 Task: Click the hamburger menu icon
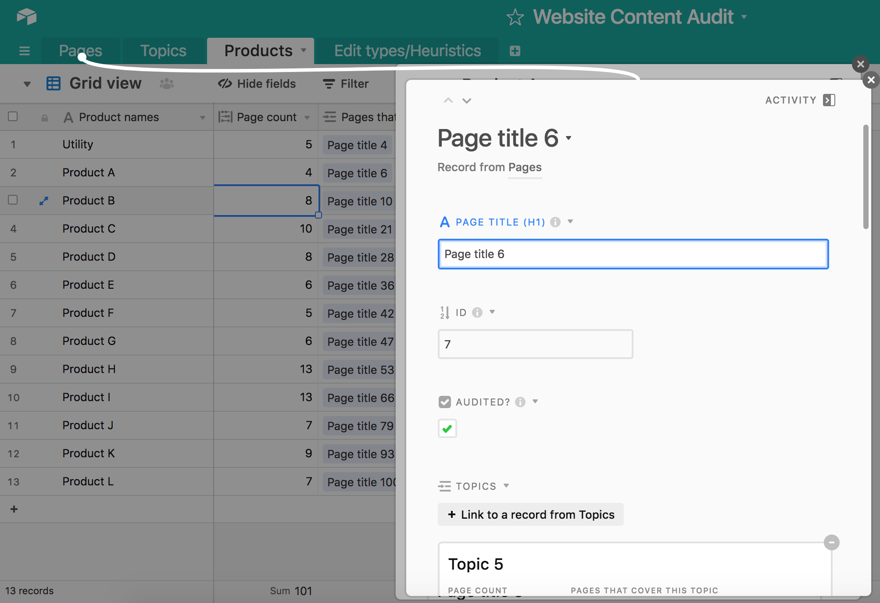(x=24, y=51)
